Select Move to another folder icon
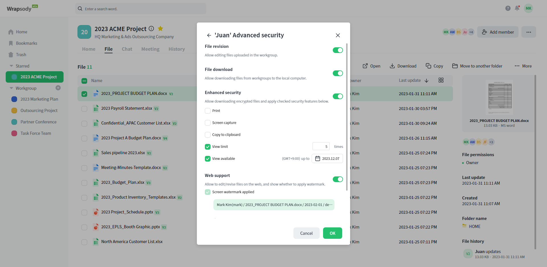The image size is (547, 267). 455,66
